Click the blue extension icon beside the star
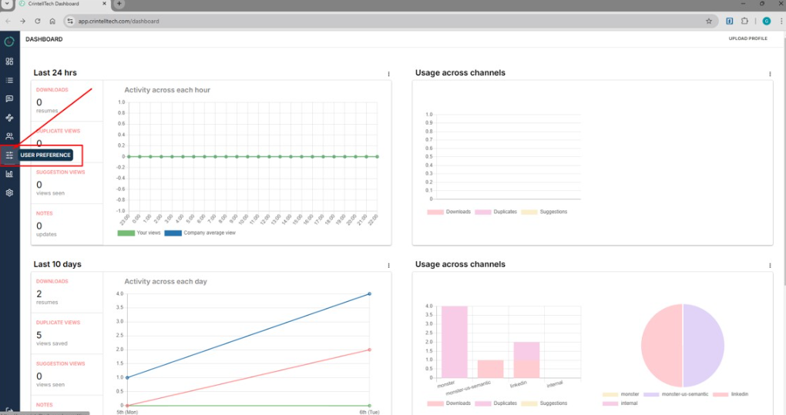The image size is (786, 415). [x=729, y=21]
